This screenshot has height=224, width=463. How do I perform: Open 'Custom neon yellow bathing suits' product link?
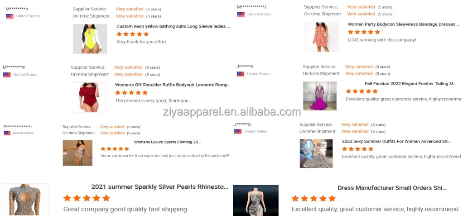[x=174, y=26]
